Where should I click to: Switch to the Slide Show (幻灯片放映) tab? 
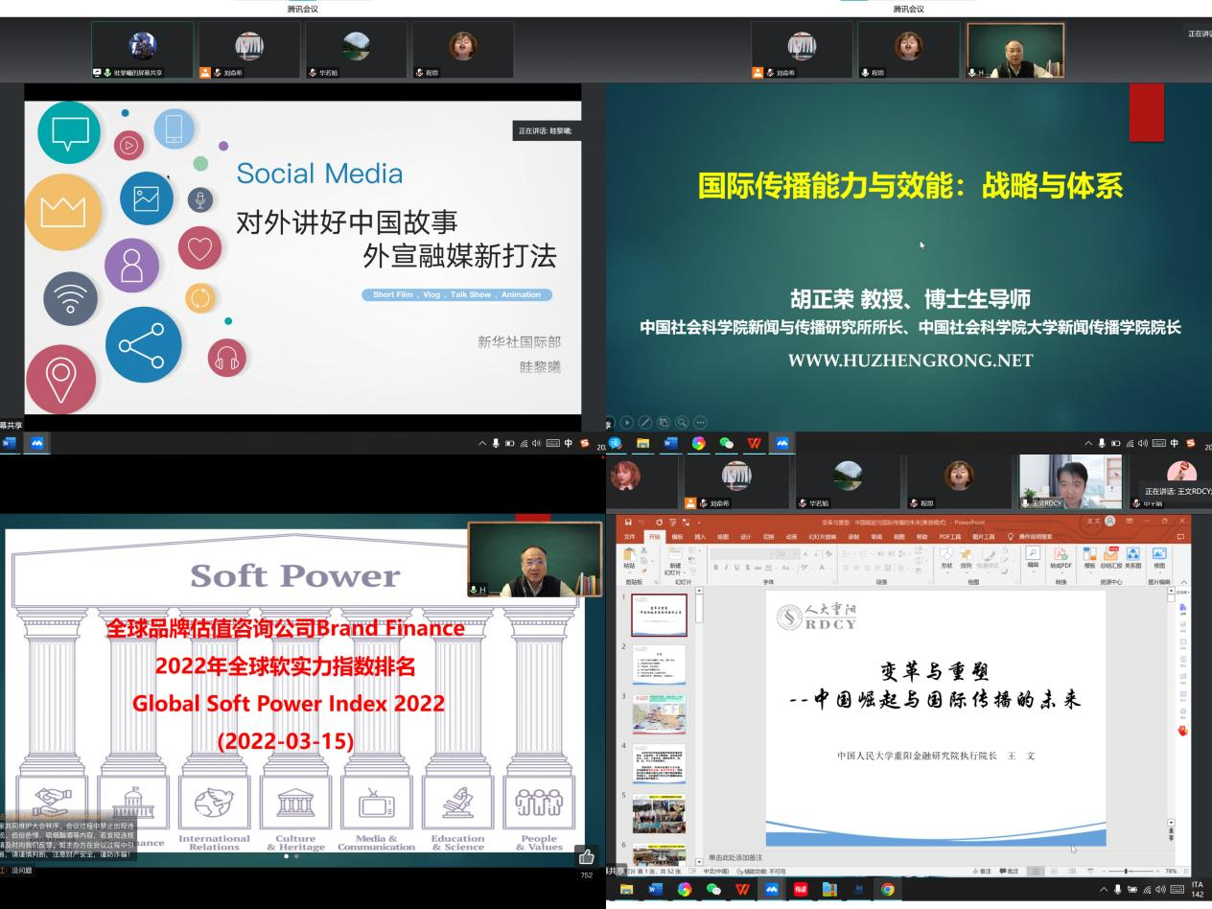click(825, 537)
